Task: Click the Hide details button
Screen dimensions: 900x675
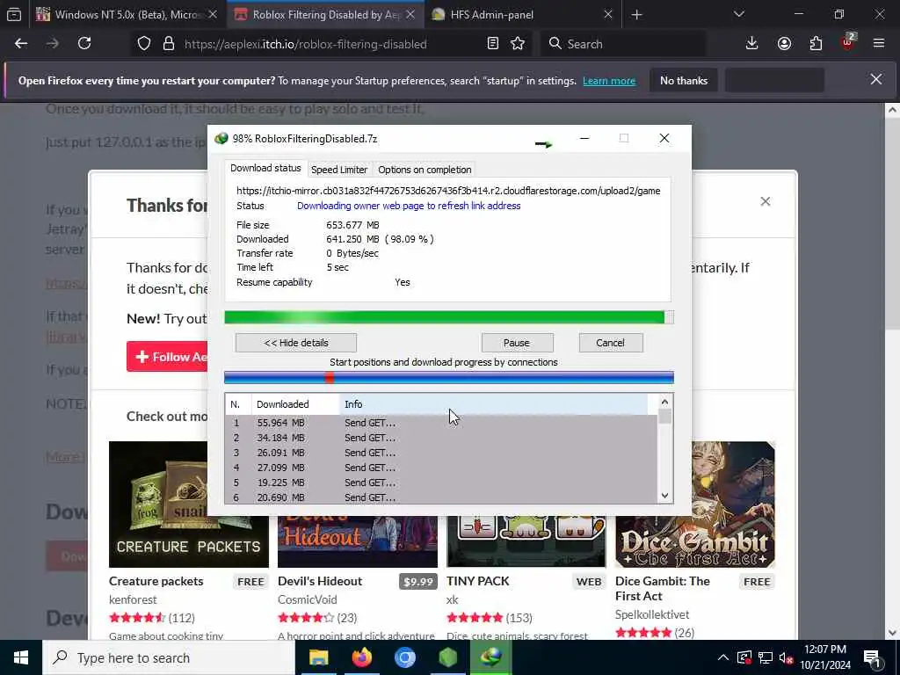Action: point(296,343)
